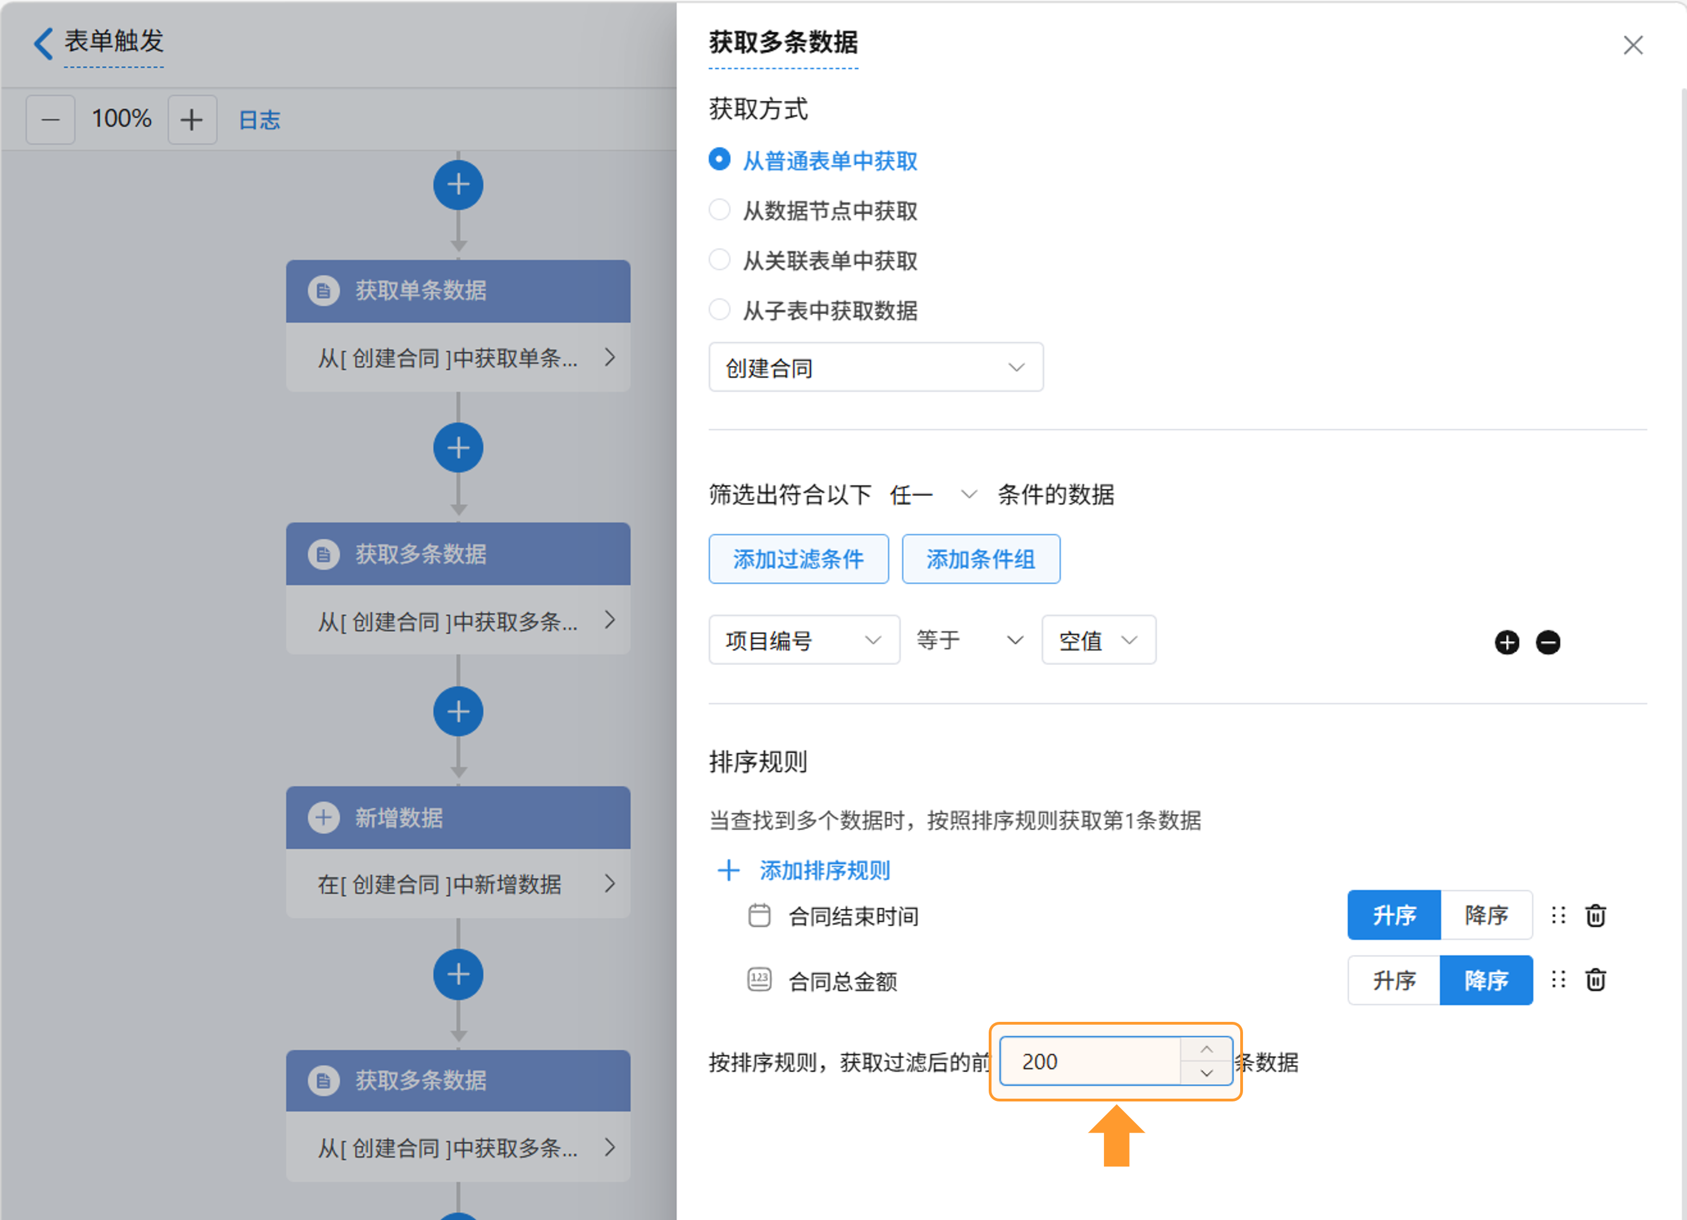Click the 200 record count input field
The width and height of the screenshot is (1687, 1220).
click(x=1090, y=1061)
